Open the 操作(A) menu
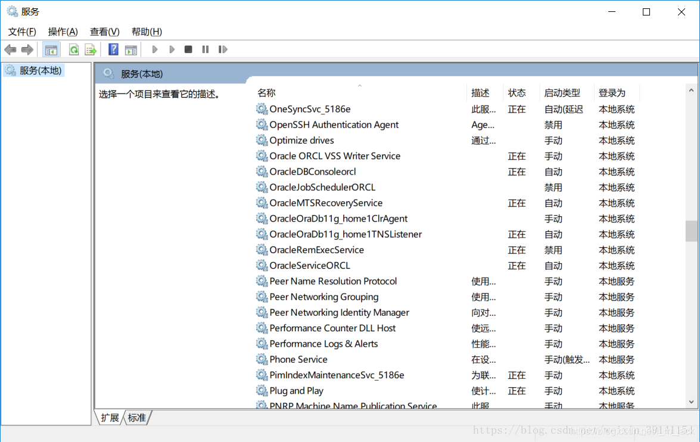 (x=63, y=32)
